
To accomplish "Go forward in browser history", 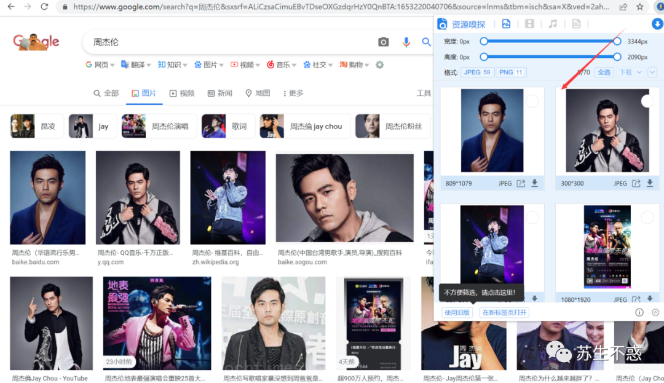I will (28, 7).
